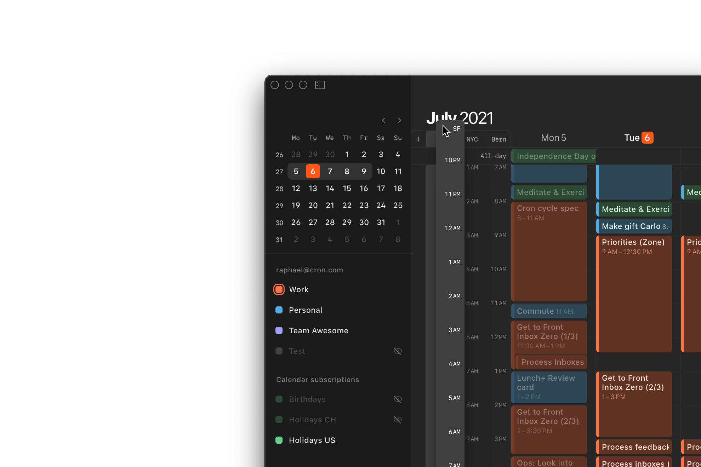701x467 pixels.
Task: Click the back navigation arrow
Action: tap(383, 120)
